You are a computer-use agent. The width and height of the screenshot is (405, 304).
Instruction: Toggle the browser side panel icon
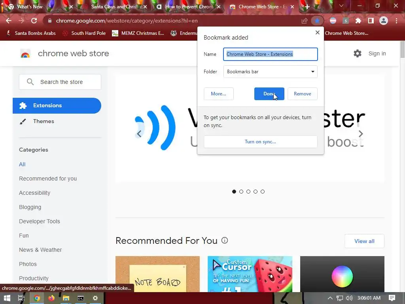click(x=371, y=21)
